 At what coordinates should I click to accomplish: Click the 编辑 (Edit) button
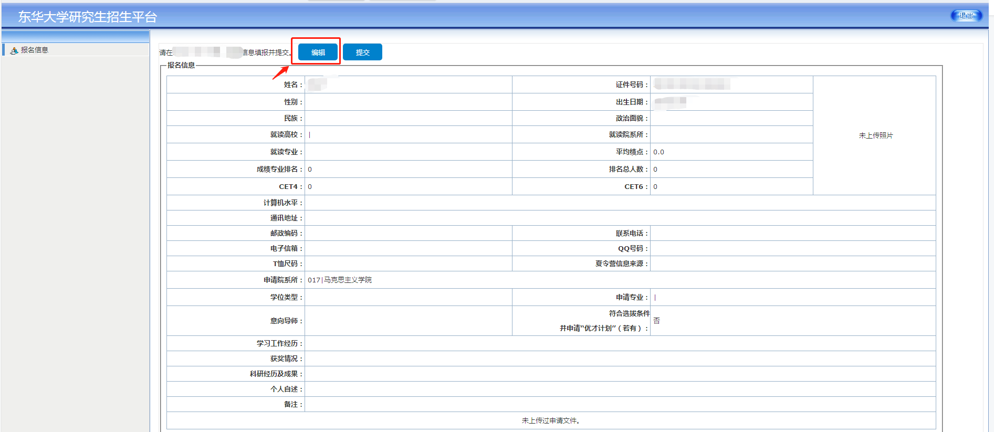point(318,52)
